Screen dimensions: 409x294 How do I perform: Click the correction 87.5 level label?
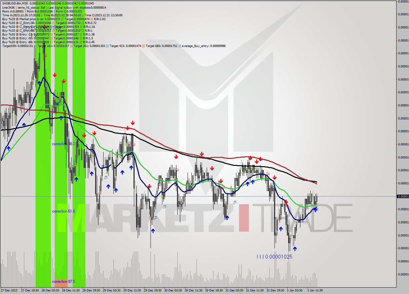64,281
